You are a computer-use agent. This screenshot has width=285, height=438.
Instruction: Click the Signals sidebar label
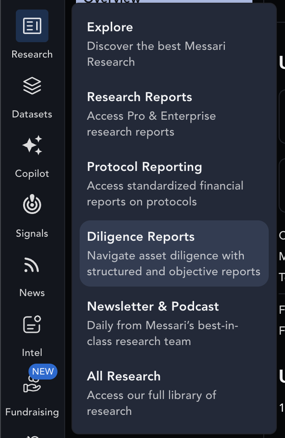pyautogui.click(x=32, y=233)
